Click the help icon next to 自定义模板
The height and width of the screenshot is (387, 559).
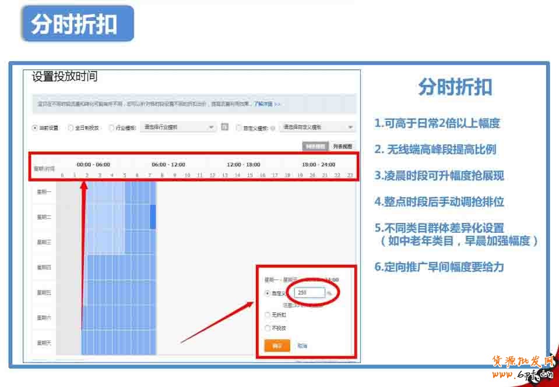(273, 128)
